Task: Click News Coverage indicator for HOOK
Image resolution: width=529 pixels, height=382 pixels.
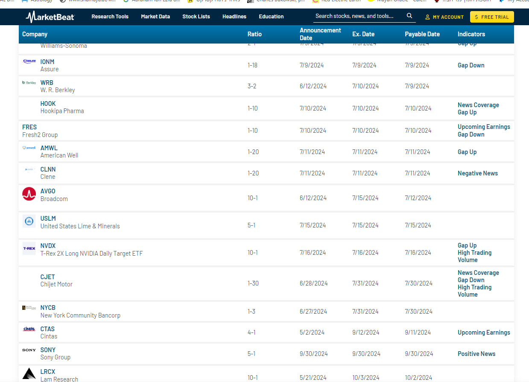Action: 478,105
